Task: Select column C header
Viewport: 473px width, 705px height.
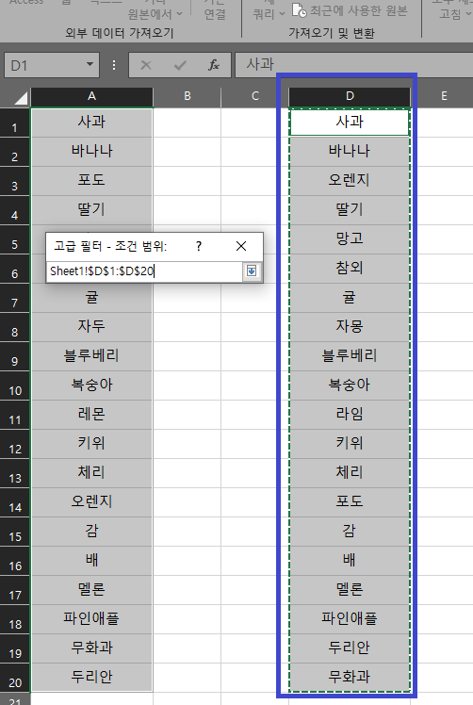Action: coord(255,96)
